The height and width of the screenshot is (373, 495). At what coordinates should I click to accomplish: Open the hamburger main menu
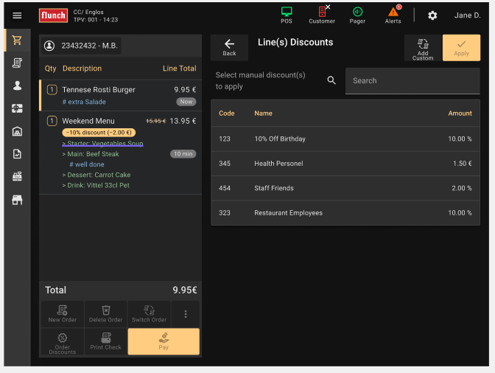[x=17, y=15]
